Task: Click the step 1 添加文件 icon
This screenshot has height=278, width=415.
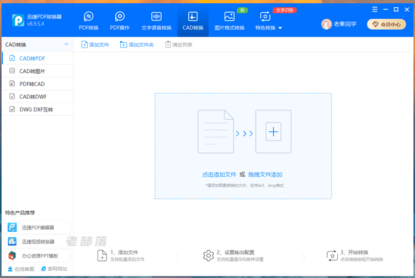Action: coord(102,256)
